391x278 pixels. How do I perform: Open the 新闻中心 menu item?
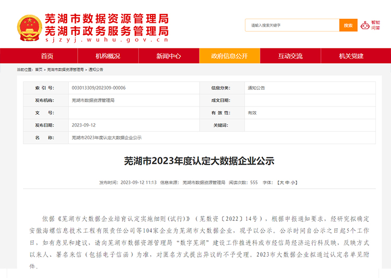pyautogui.click(x=168, y=56)
